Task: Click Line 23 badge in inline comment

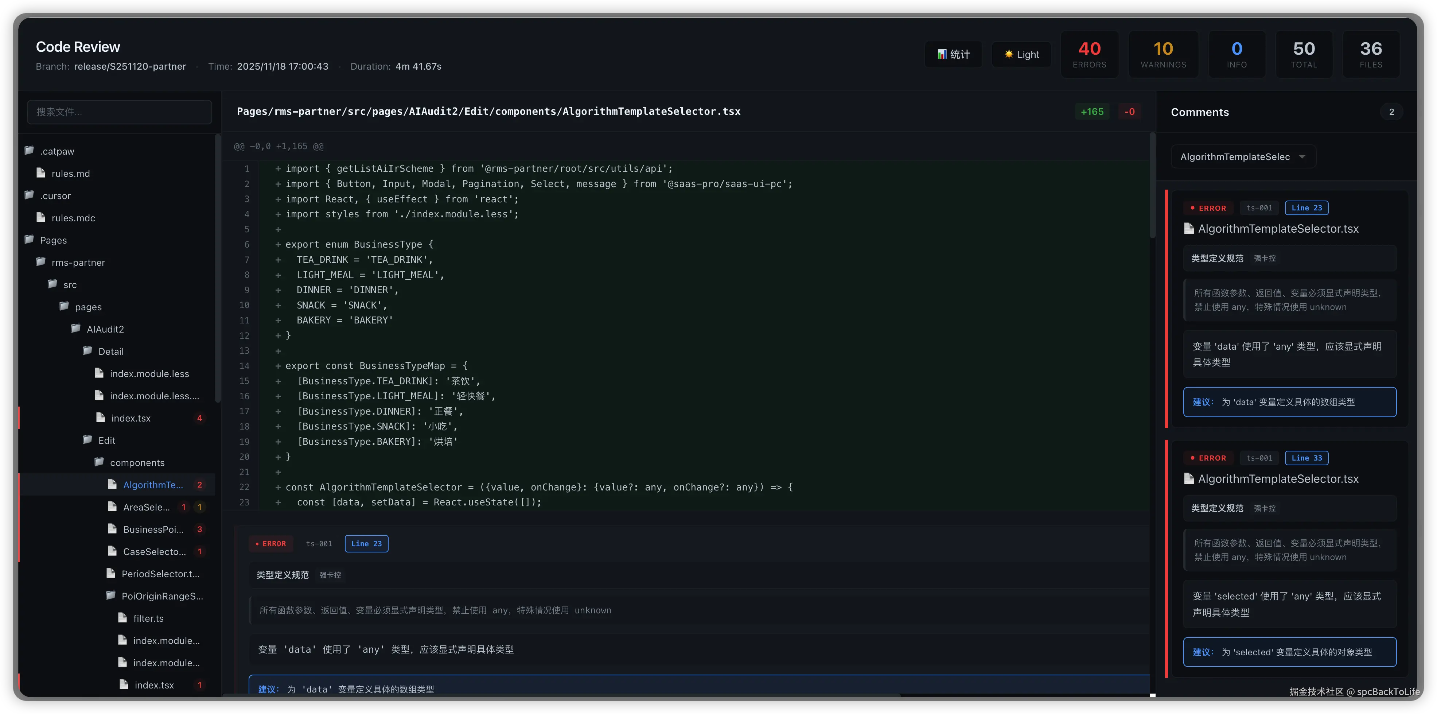Action: pyautogui.click(x=366, y=543)
